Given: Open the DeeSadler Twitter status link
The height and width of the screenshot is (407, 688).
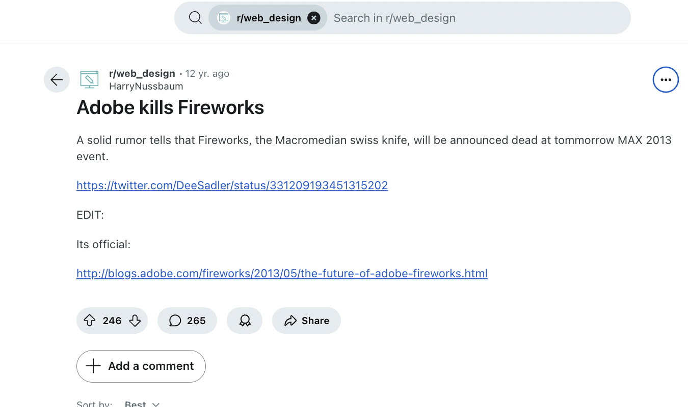Looking at the screenshot, I should (232, 185).
